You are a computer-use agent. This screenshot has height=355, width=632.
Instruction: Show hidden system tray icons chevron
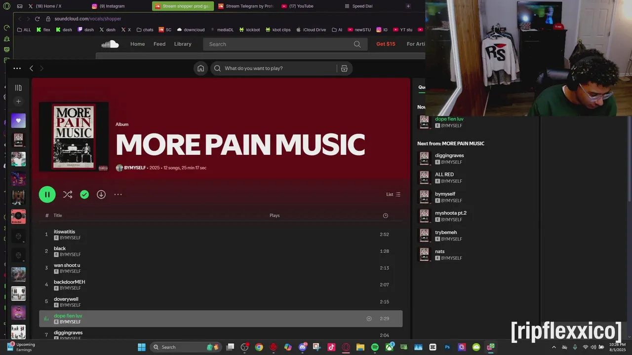pyautogui.click(x=553, y=347)
